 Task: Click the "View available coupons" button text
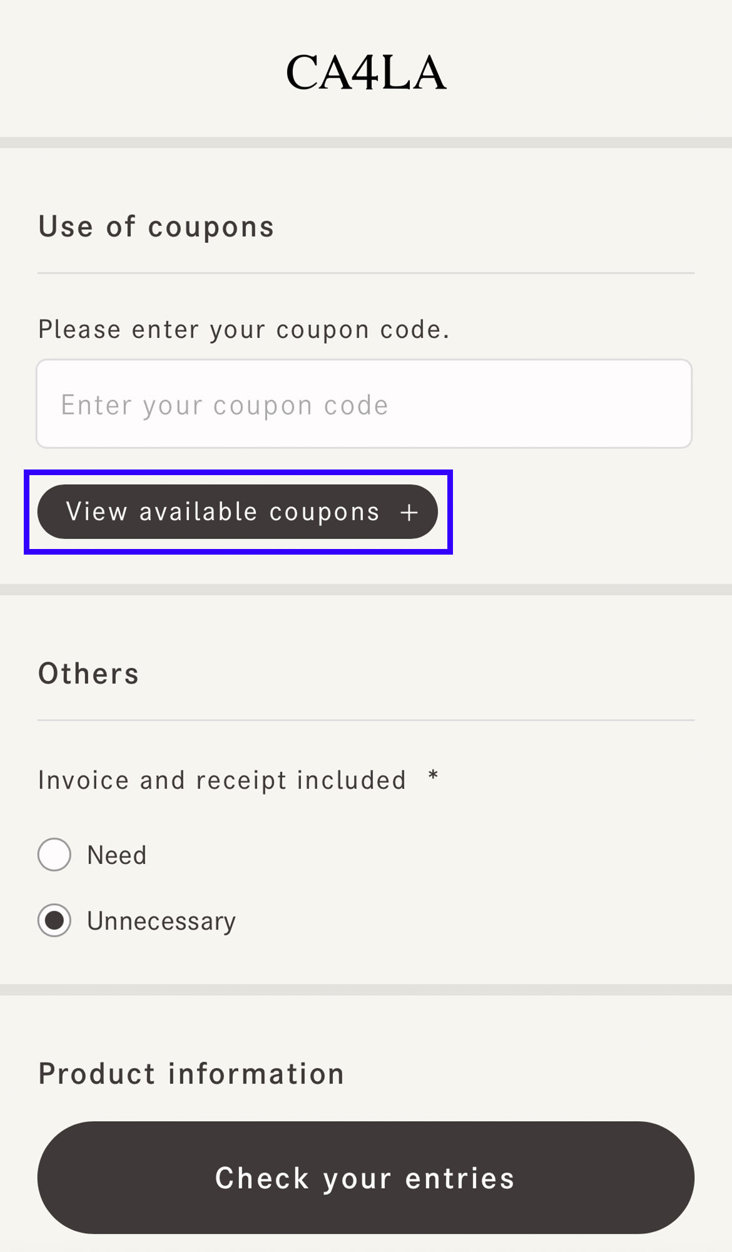(223, 512)
